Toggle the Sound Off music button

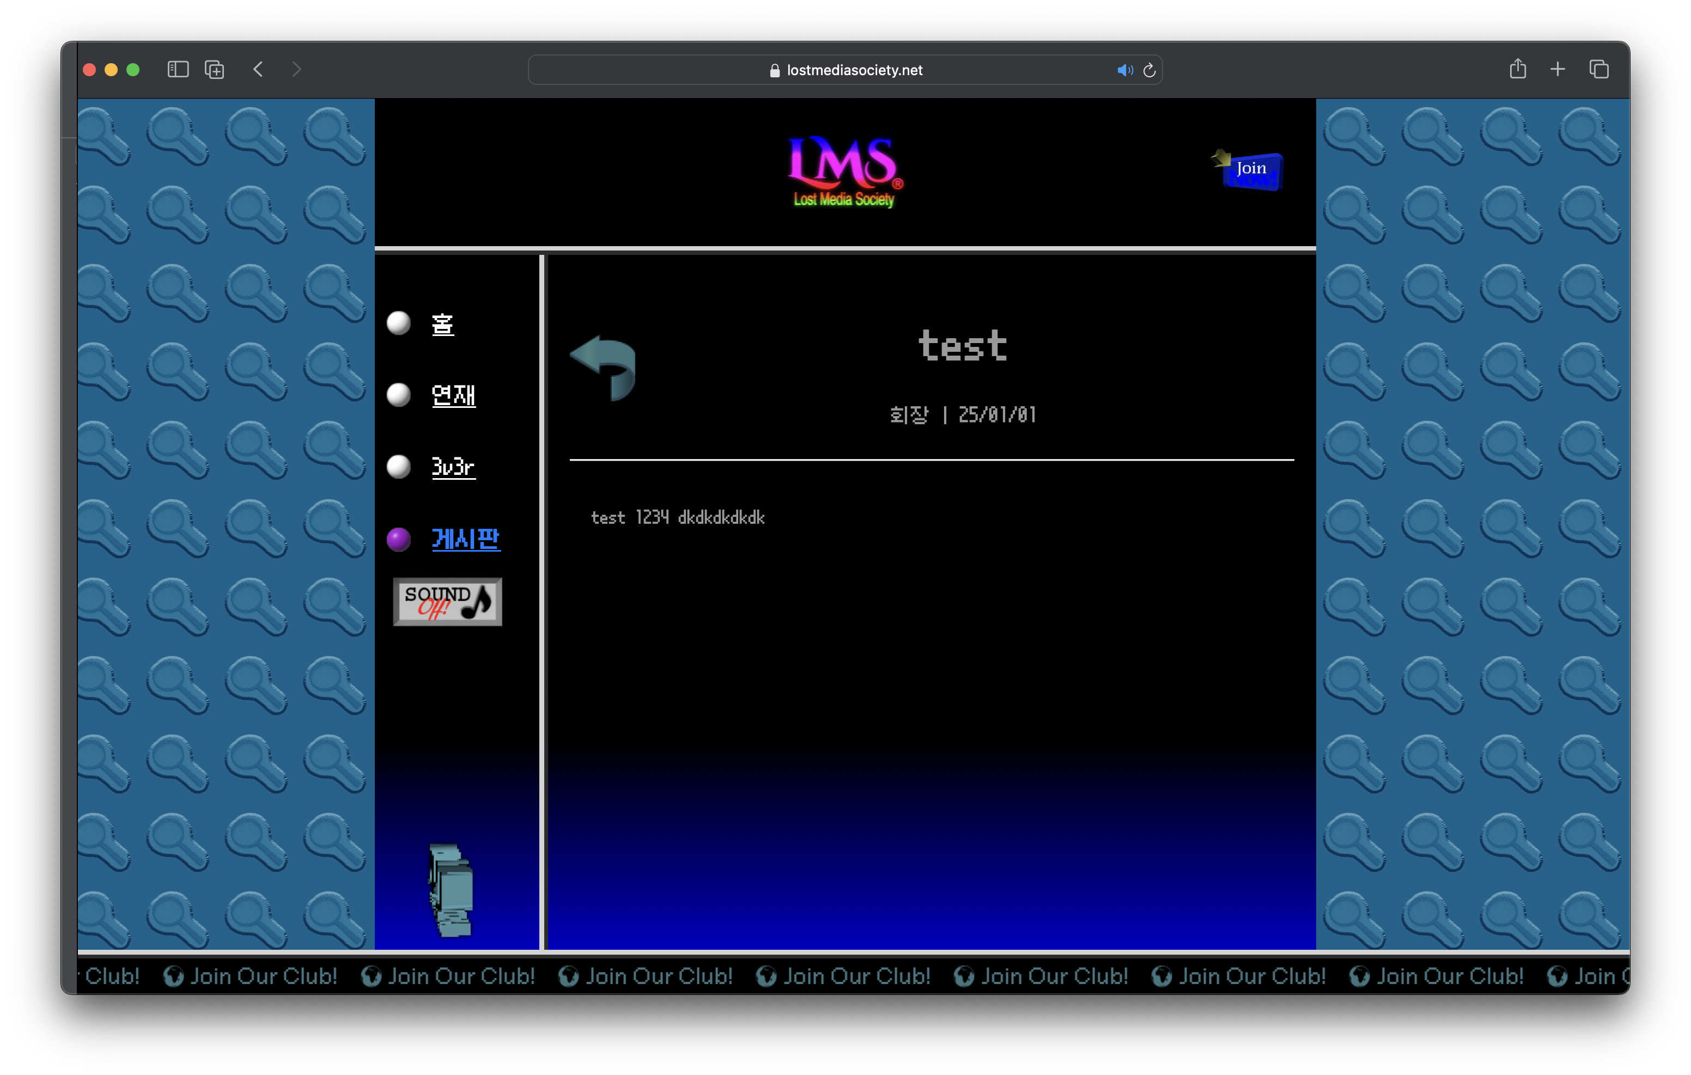pyautogui.click(x=447, y=602)
